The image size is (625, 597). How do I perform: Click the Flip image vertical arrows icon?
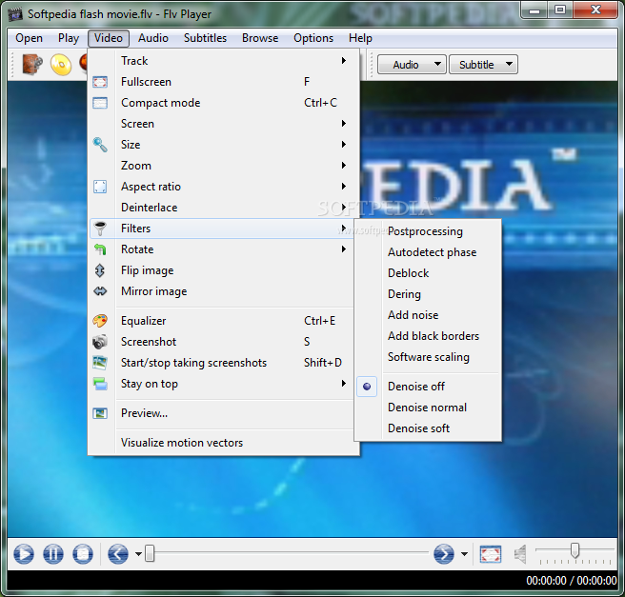100,270
